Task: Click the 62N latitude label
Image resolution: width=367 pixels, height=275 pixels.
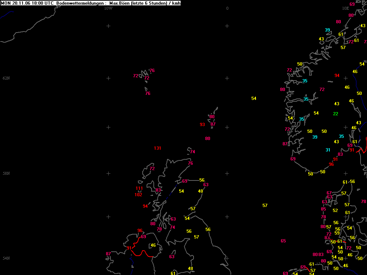Action: 6,78
